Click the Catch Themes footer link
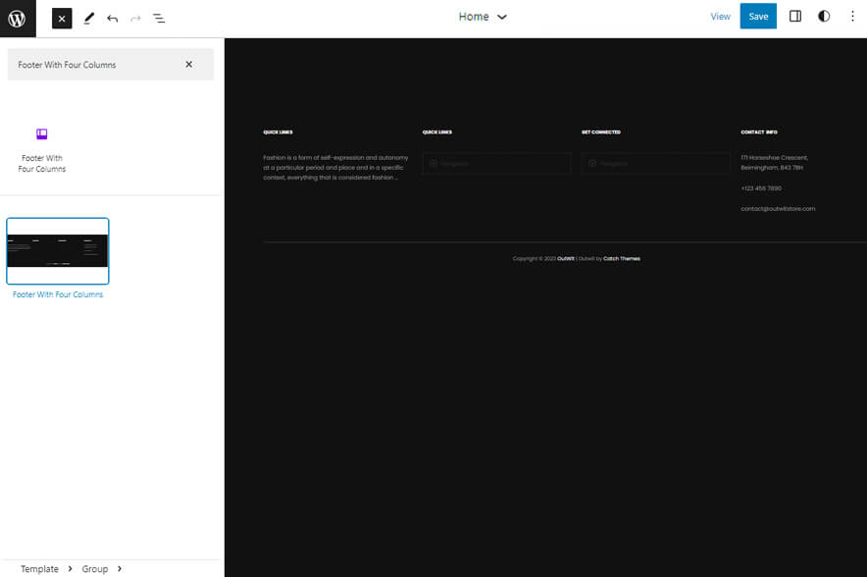 (x=621, y=259)
